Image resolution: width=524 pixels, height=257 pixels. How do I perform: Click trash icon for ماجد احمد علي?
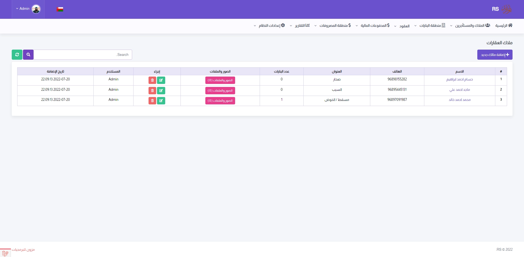[x=152, y=90]
